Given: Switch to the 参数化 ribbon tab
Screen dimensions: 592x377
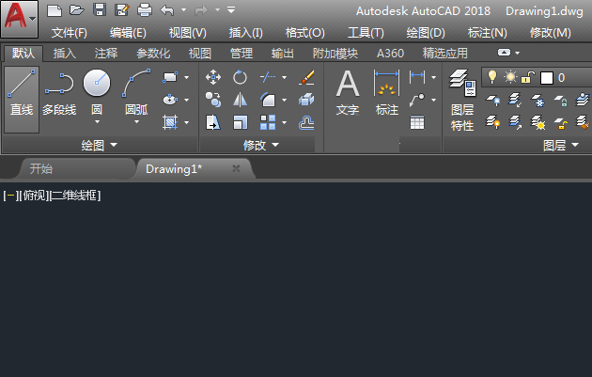Looking at the screenshot, I should 153,54.
